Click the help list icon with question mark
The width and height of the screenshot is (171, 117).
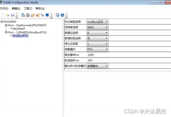57,15
